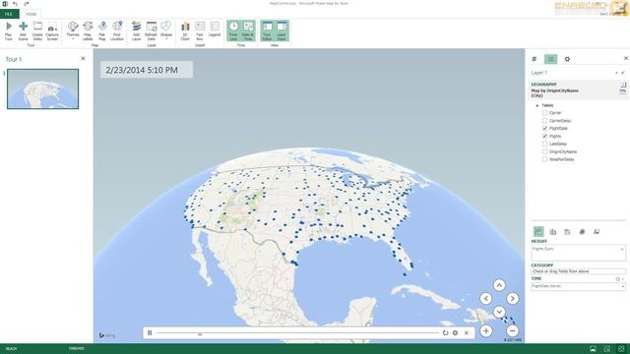Tilt map up with up arrow
630x354 pixels.
click(x=499, y=285)
